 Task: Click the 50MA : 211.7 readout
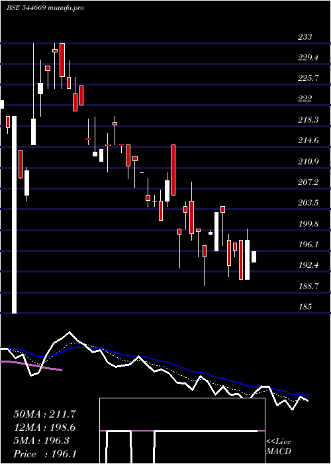point(44,414)
